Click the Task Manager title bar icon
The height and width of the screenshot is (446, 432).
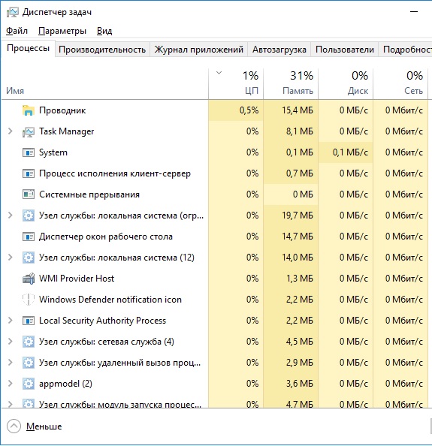12,12
